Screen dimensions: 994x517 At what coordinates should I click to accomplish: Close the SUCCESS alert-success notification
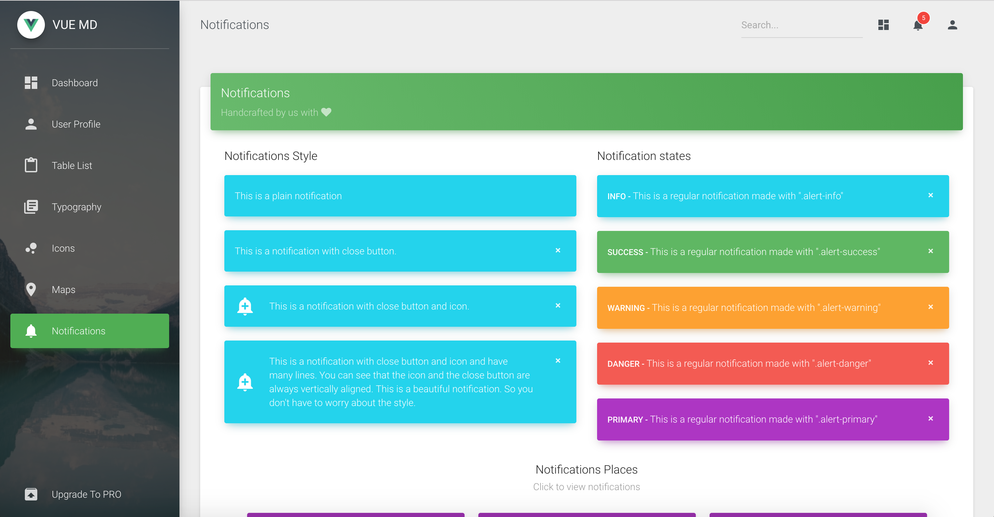931,251
